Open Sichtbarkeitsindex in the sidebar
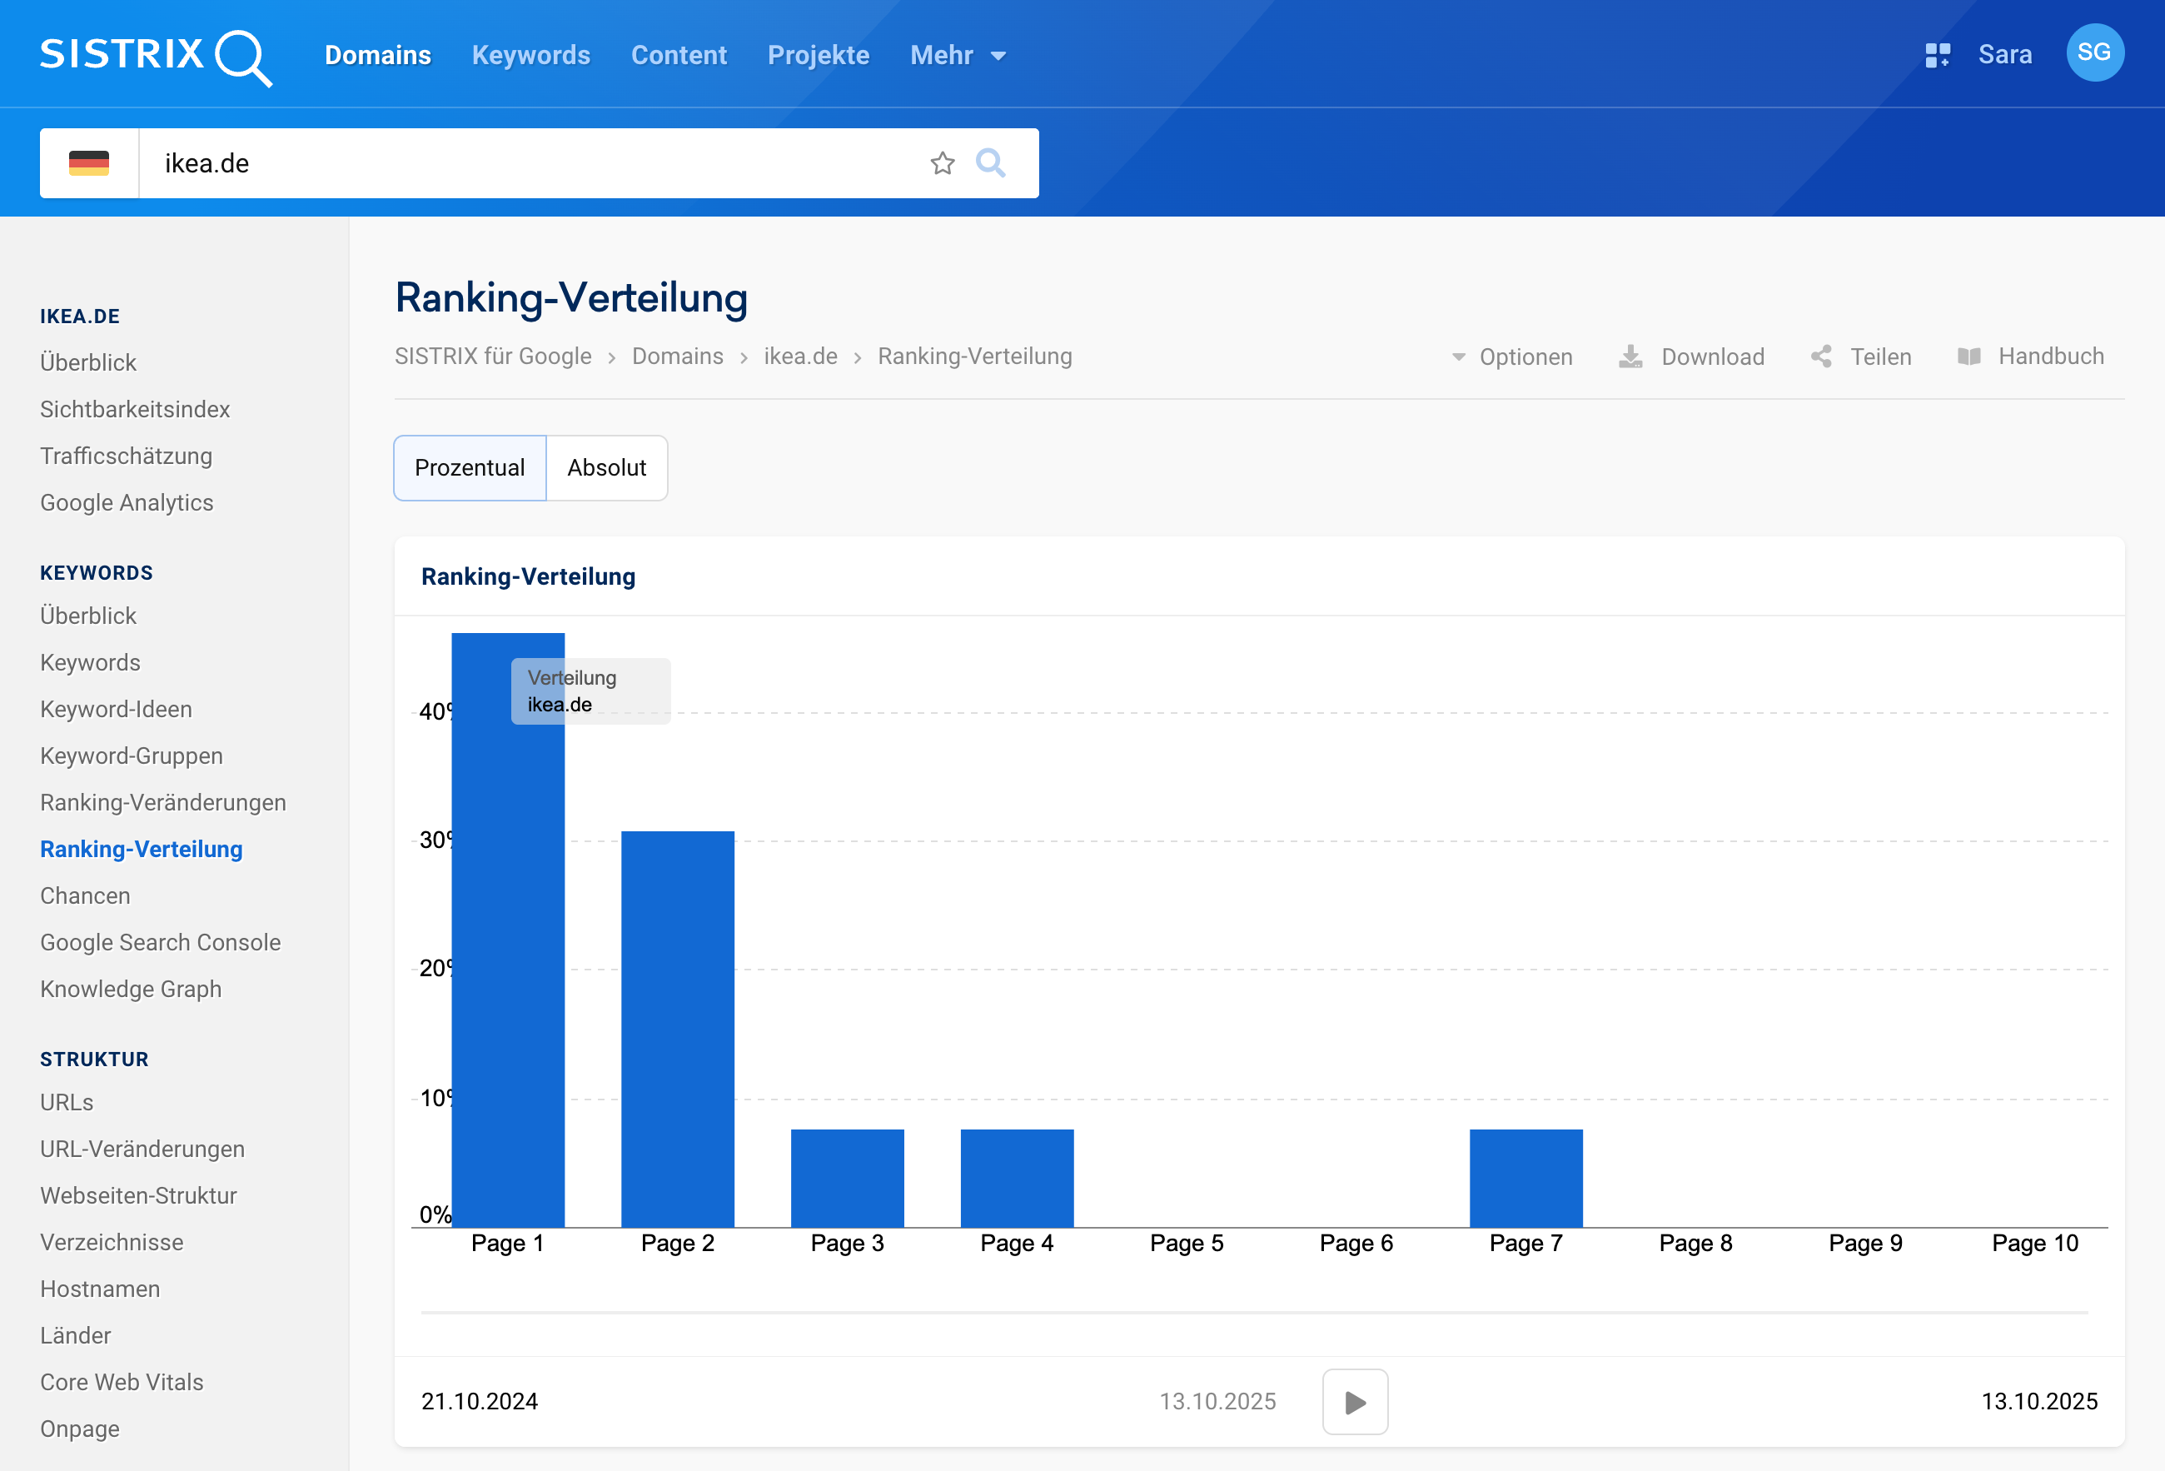 coord(135,409)
